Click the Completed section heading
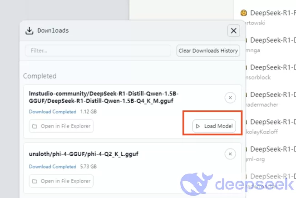The width and height of the screenshot is (296, 198). tap(40, 76)
